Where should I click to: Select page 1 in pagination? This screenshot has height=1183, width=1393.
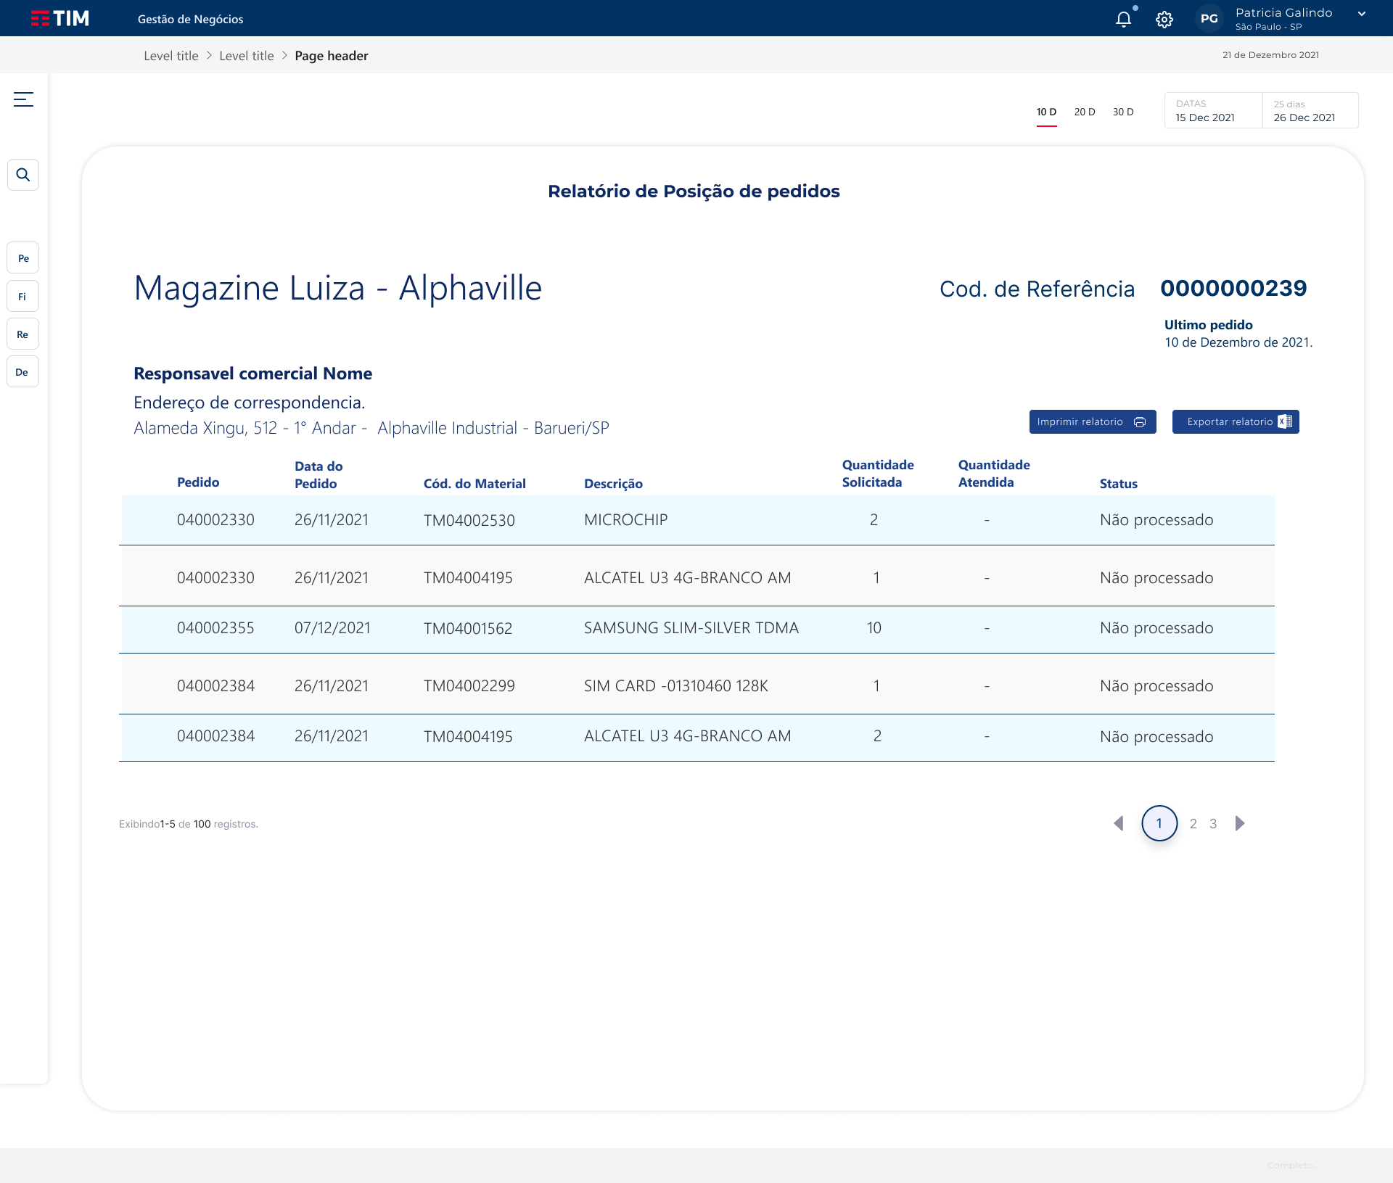point(1159,823)
